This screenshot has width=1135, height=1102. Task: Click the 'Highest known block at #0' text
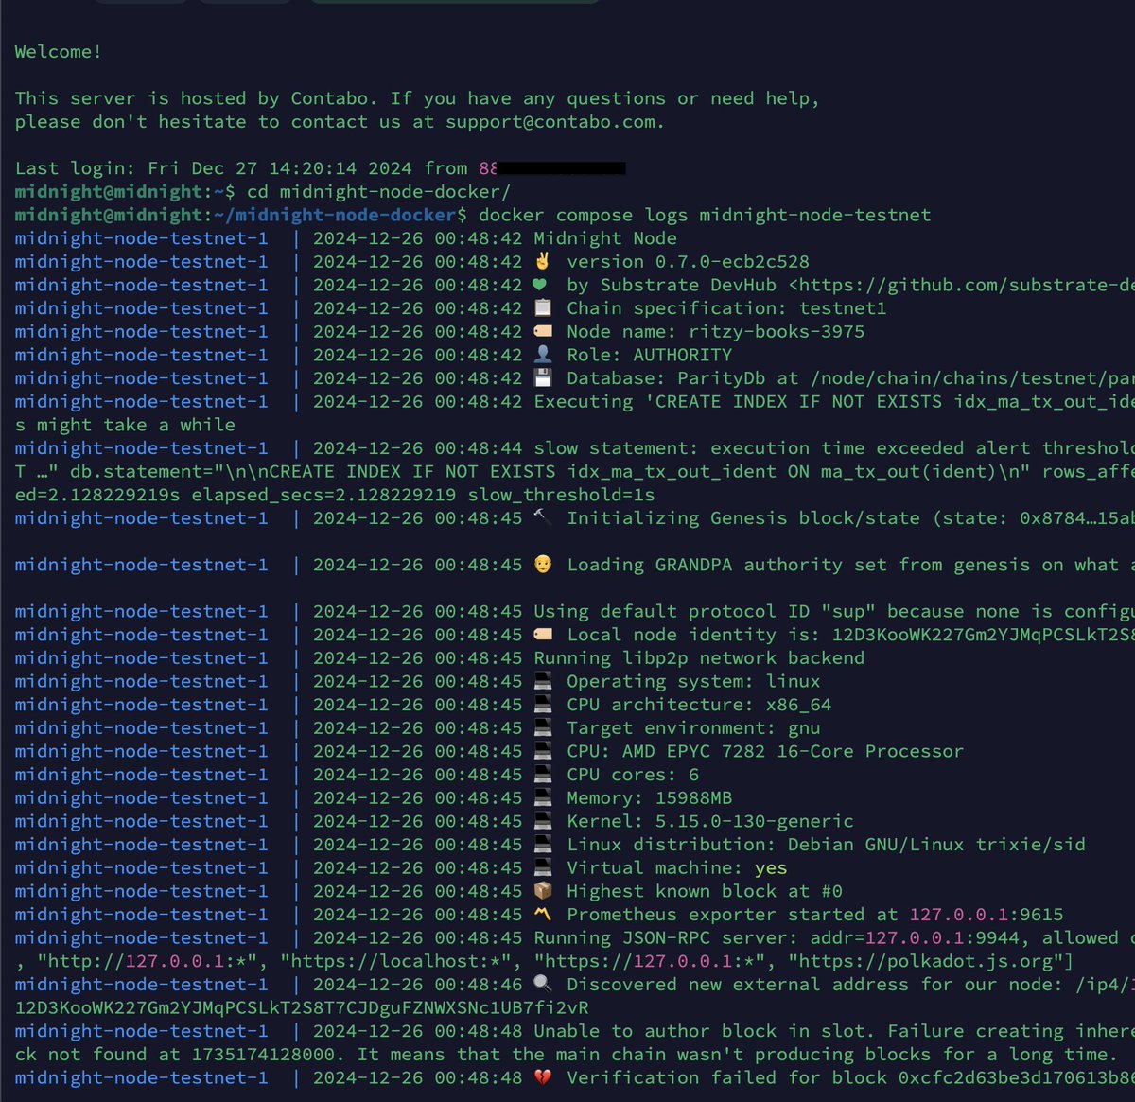click(705, 891)
